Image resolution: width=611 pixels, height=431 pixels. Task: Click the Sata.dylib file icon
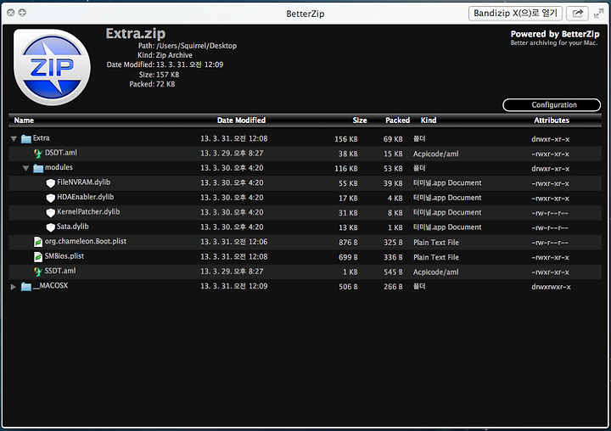click(50, 227)
